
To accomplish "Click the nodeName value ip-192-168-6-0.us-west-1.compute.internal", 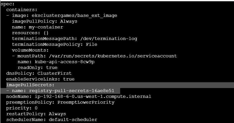I will 94,97.
